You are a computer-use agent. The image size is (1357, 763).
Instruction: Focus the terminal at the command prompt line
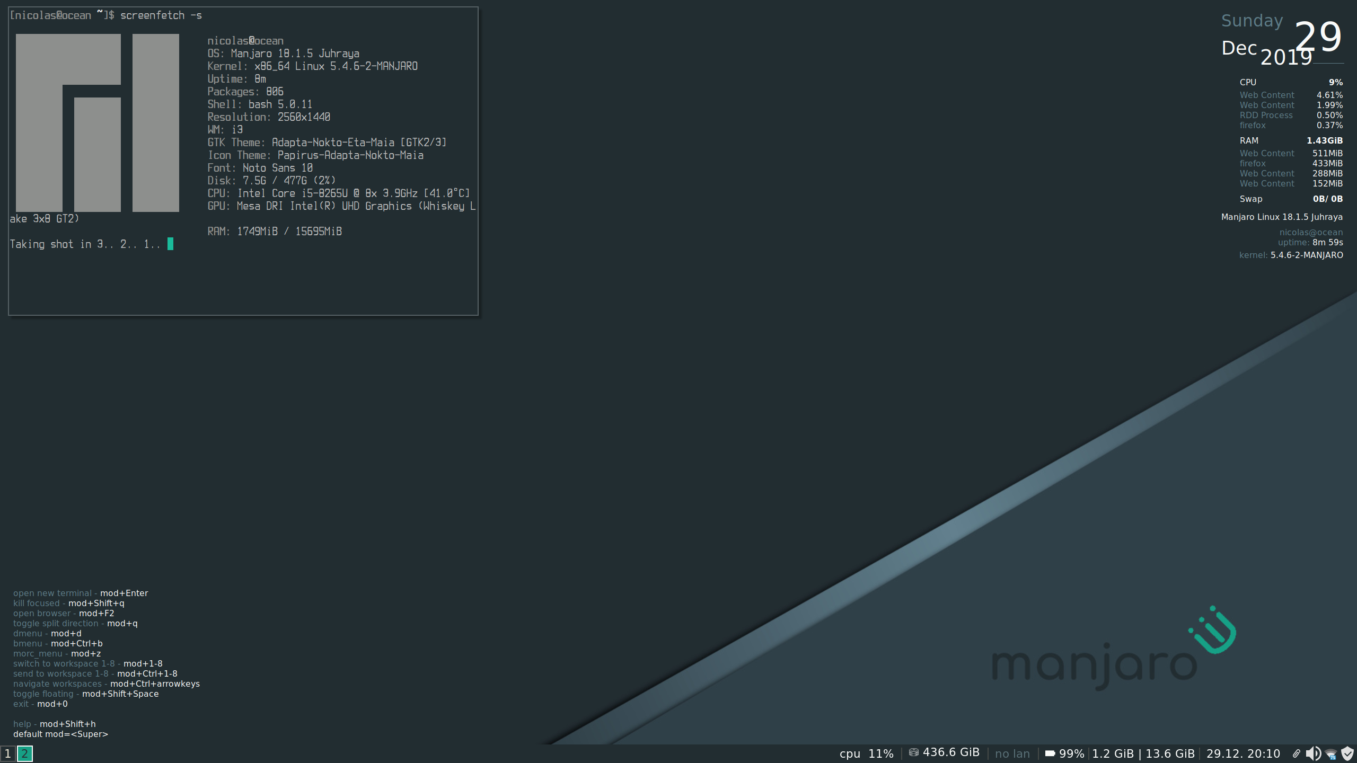(x=106, y=15)
